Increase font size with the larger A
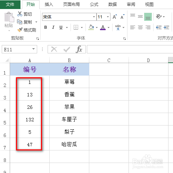This screenshot has width=173, height=173. click(115, 17)
